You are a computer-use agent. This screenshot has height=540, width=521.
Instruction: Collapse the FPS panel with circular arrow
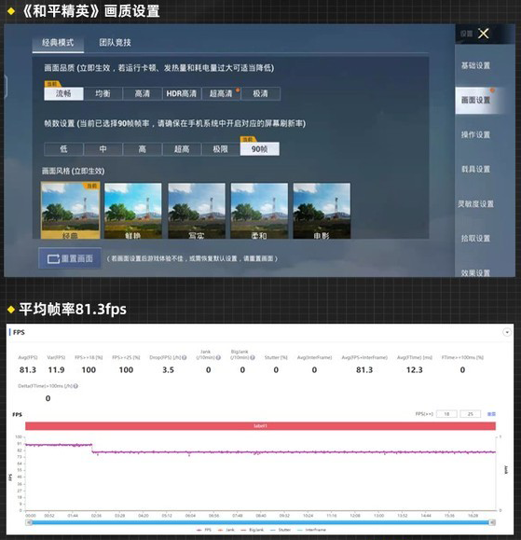tap(507, 332)
